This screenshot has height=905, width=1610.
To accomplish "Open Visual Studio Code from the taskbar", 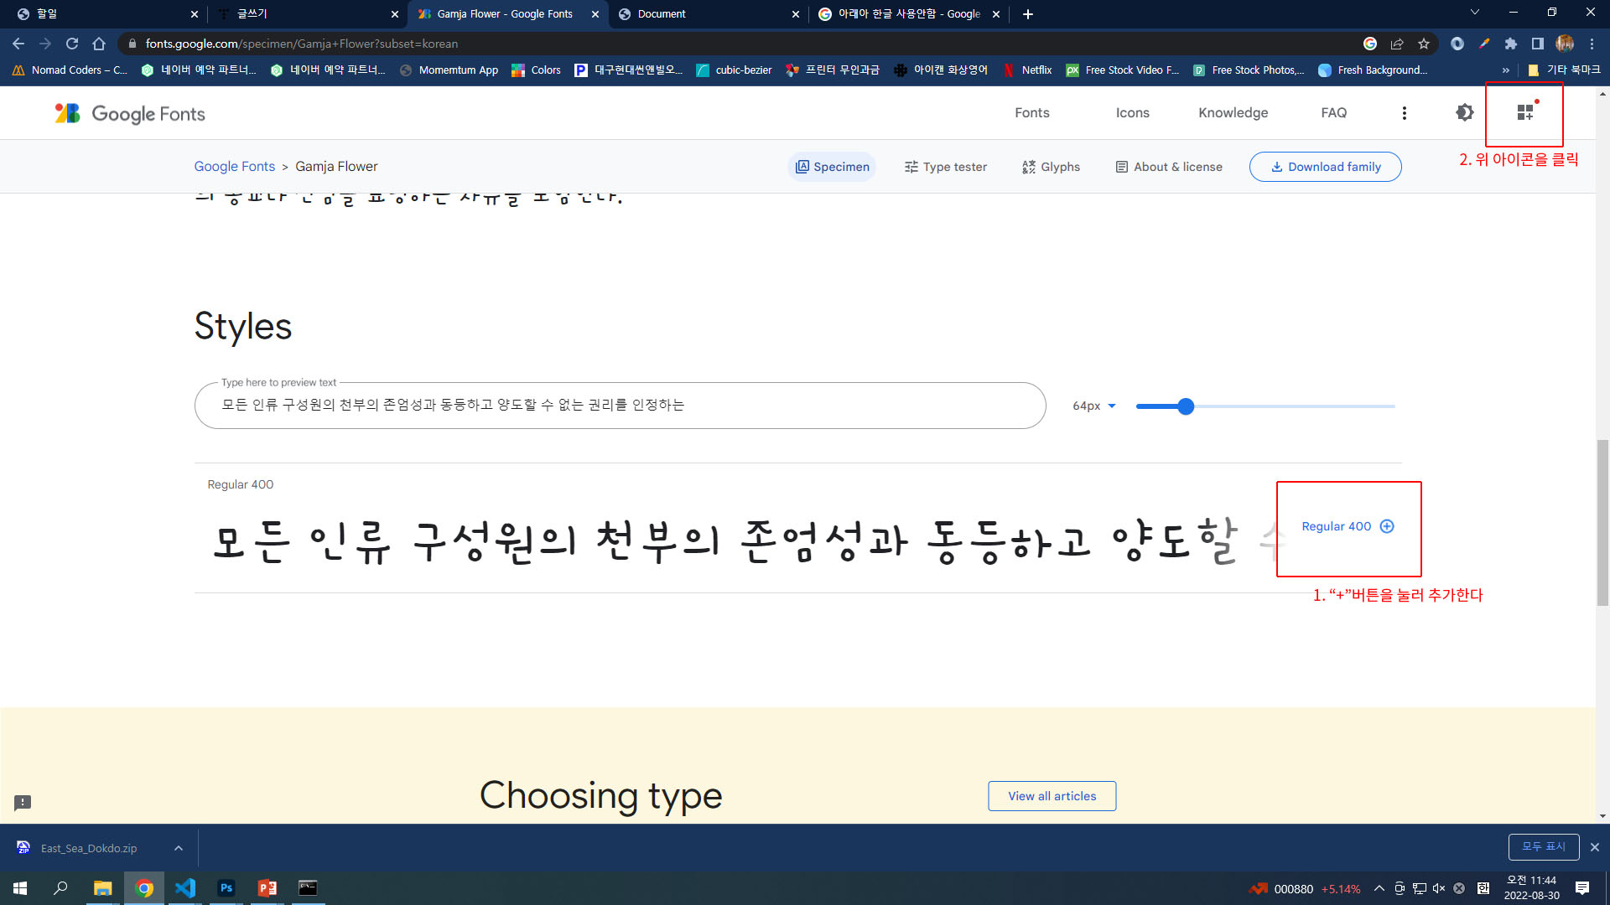I will tap(185, 888).
